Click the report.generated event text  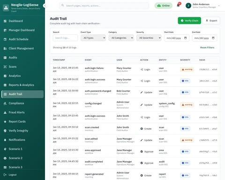(94, 174)
